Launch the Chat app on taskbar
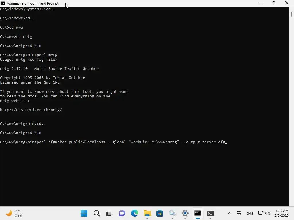 coord(122,213)
